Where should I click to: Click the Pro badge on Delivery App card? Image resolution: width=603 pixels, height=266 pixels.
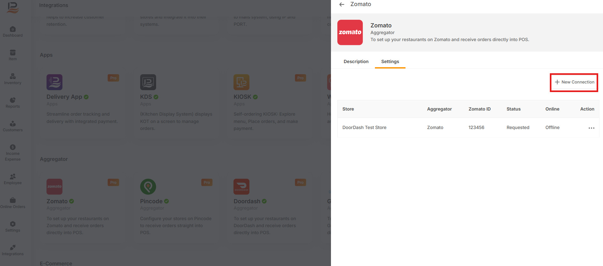click(113, 78)
